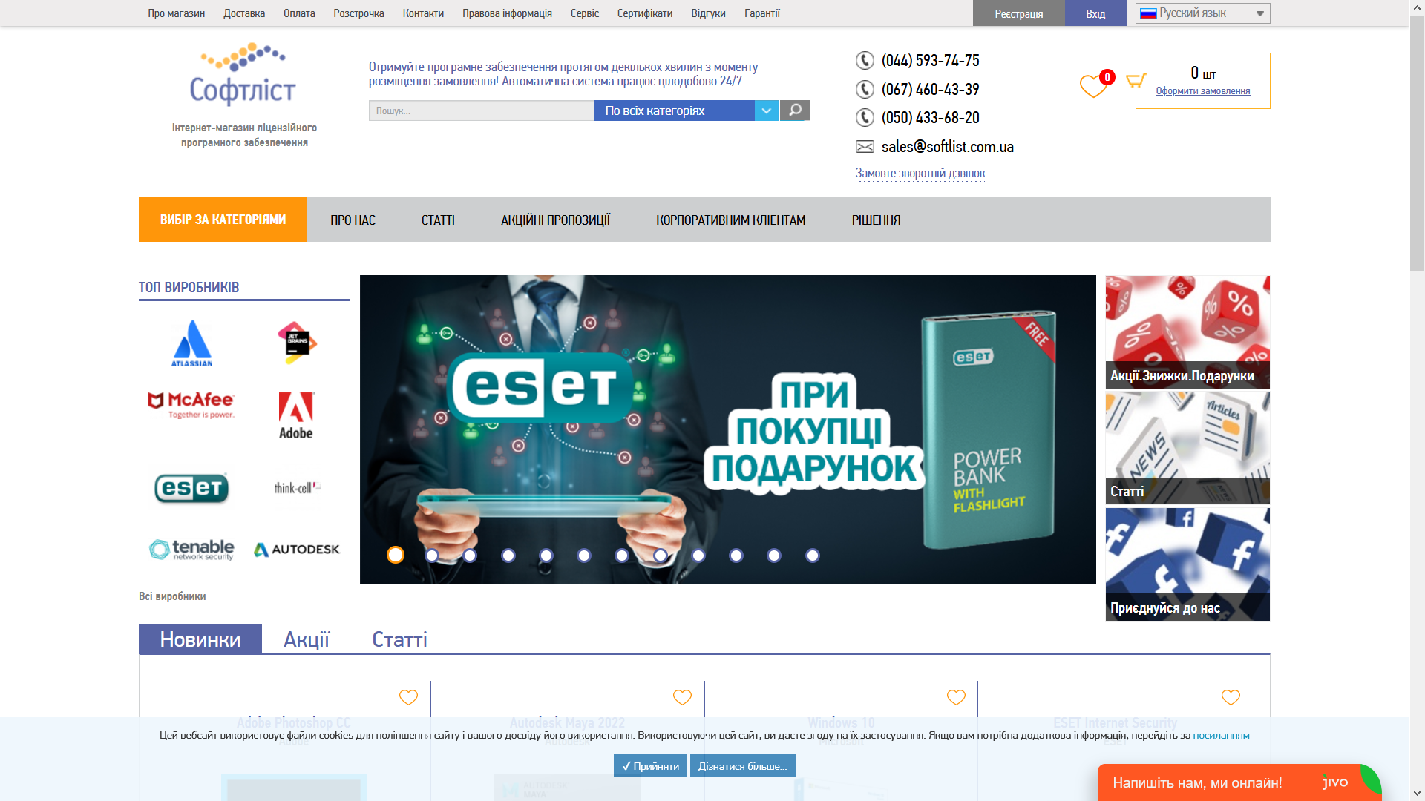Open the McAfee brand page
Viewport: 1425px width, 801px height.
pyautogui.click(x=192, y=404)
